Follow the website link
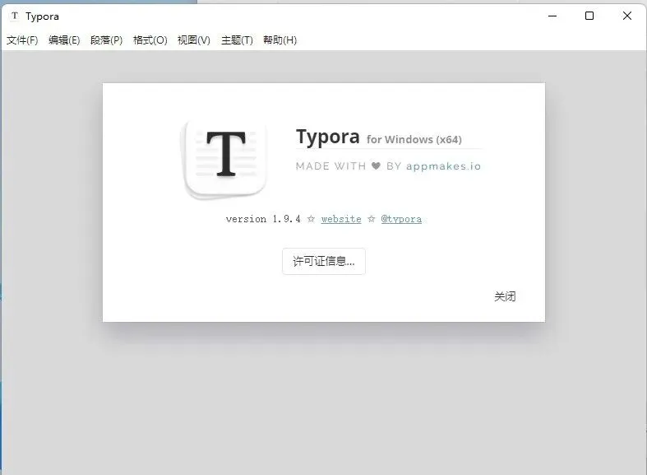This screenshot has width=647, height=475. point(341,219)
